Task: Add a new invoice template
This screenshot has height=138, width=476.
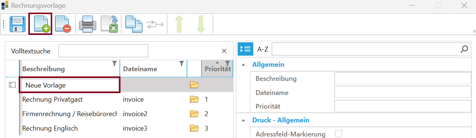Action: (x=40, y=24)
